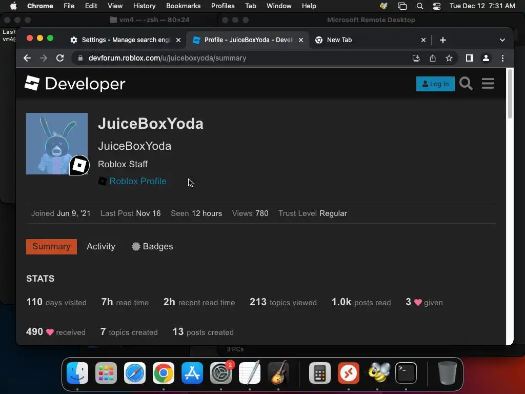The width and height of the screenshot is (525, 394).
Task: Open Safari from the Dock
Action: pyautogui.click(x=135, y=373)
